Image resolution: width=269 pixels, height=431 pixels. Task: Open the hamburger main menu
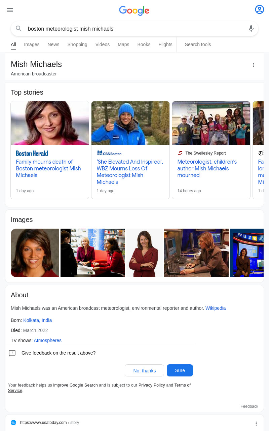pos(10,10)
